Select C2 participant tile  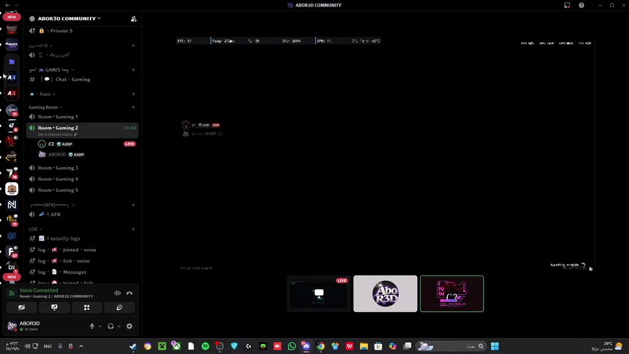452,294
